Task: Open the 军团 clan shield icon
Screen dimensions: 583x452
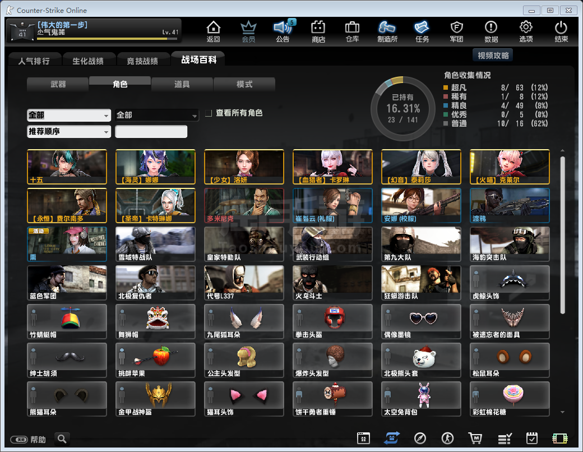Action: pos(456,31)
